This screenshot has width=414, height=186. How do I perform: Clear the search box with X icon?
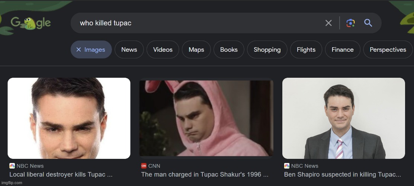328,23
